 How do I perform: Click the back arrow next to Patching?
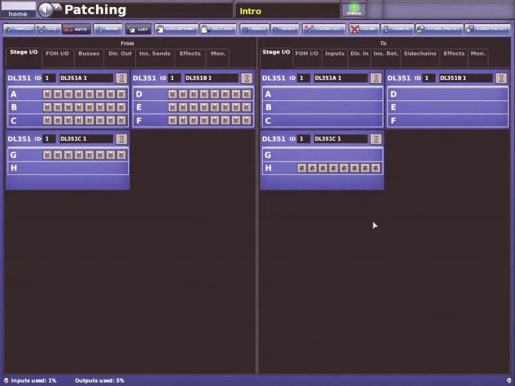pos(45,10)
